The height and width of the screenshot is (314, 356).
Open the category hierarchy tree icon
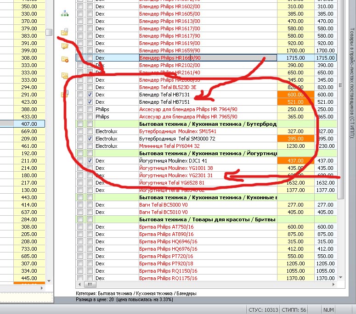[x=65, y=13]
